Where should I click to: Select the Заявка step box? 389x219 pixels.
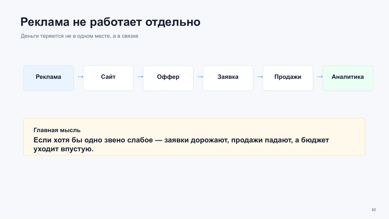click(x=228, y=78)
